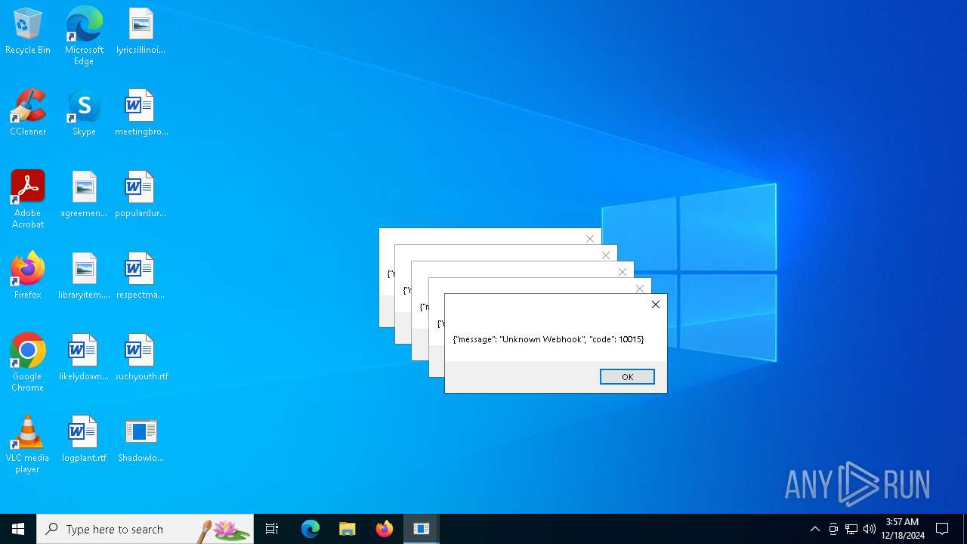Open the volume control tray icon
The image size is (967, 544).
870,529
